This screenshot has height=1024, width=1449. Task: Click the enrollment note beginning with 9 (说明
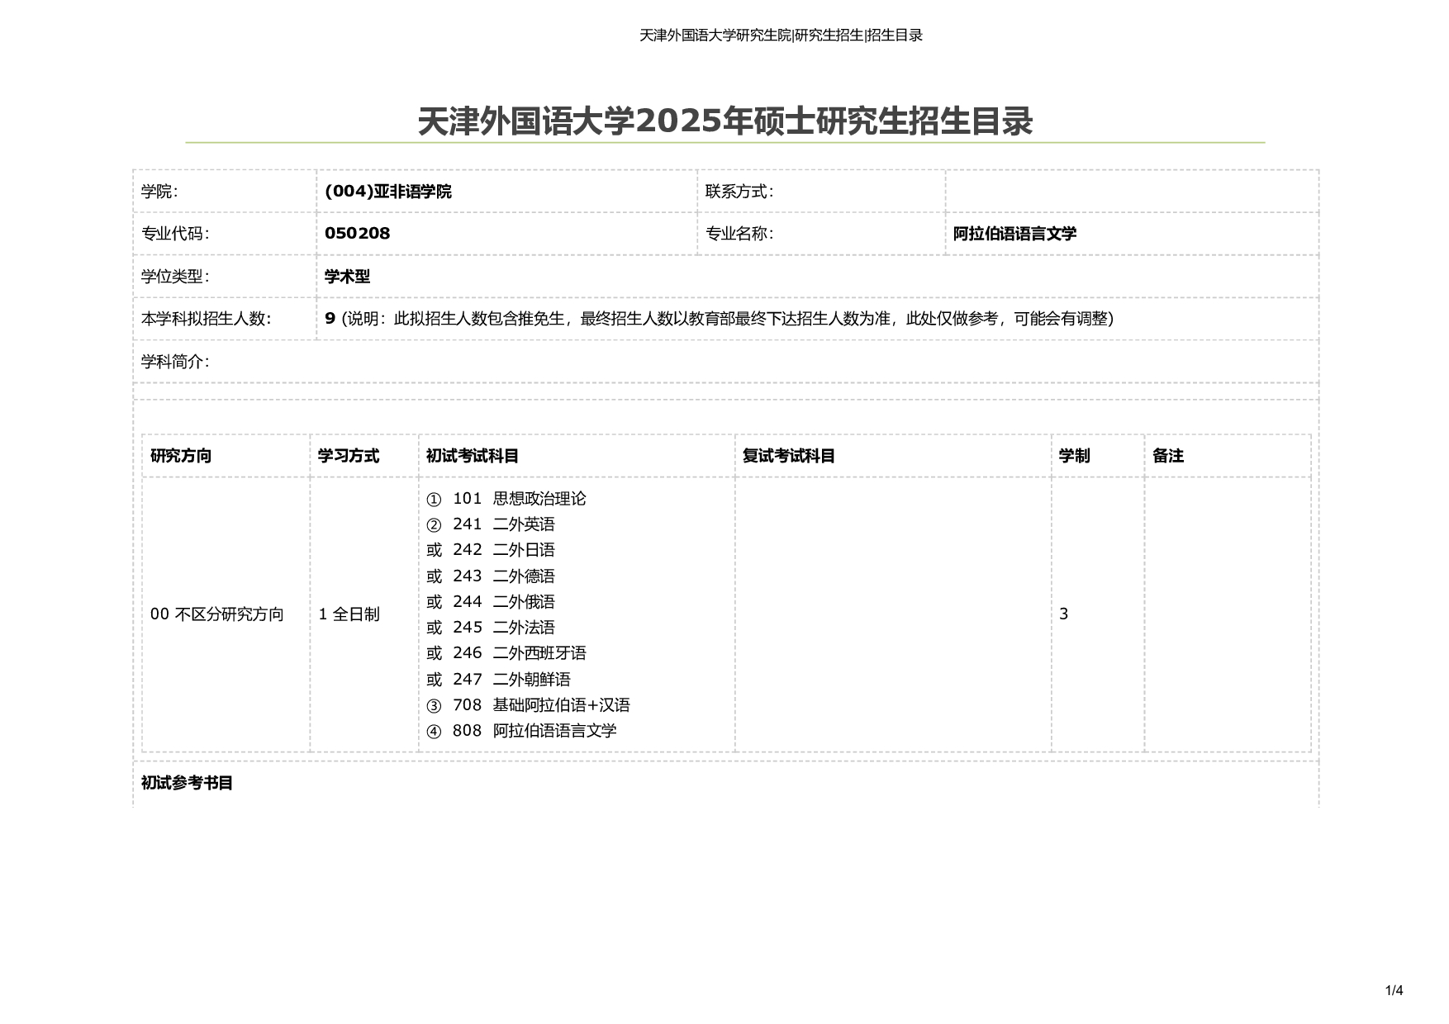tap(720, 319)
